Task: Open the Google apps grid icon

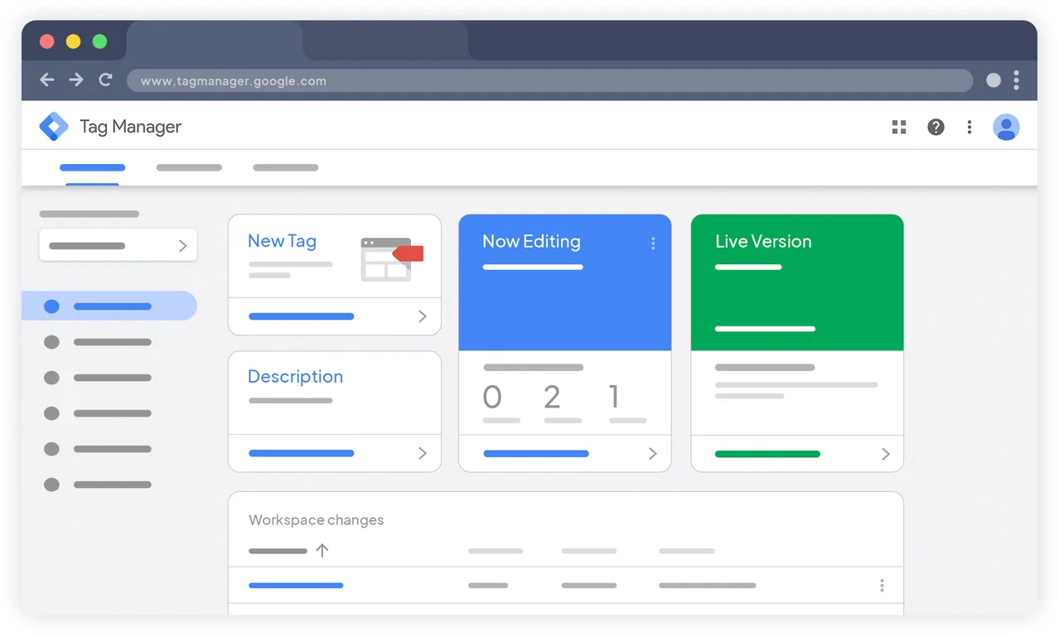Action: click(x=899, y=127)
